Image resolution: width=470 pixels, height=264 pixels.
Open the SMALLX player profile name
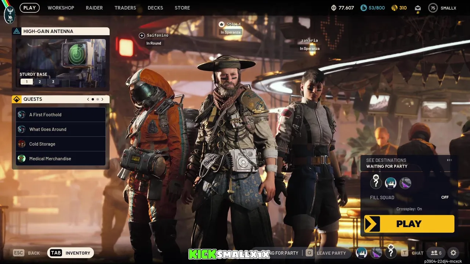[x=448, y=8]
